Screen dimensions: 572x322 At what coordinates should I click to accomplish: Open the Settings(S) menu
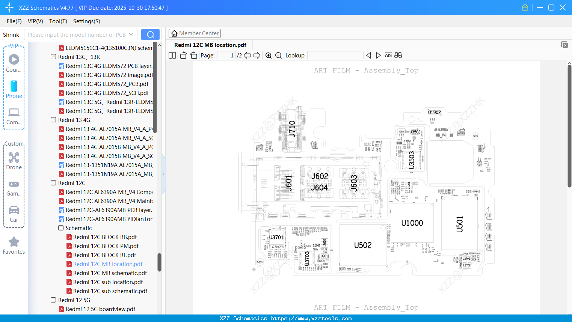[87, 21]
